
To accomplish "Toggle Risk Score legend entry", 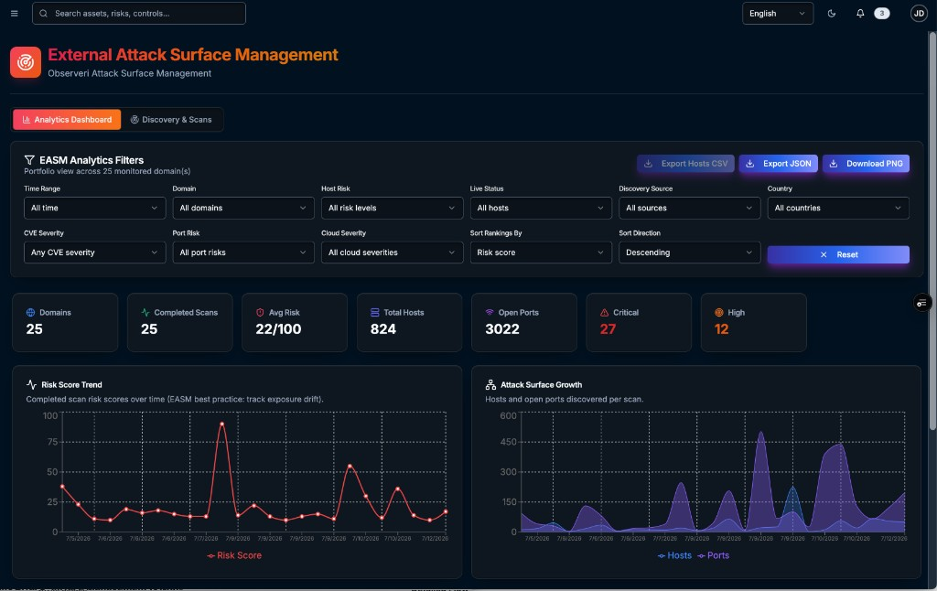I will [234, 555].
